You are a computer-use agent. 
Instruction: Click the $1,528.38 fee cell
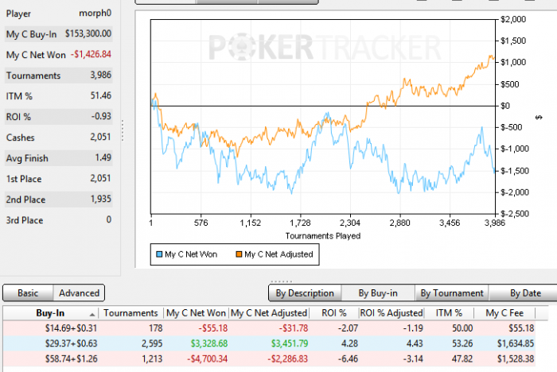pyautogui.click(x=516, y=358)
